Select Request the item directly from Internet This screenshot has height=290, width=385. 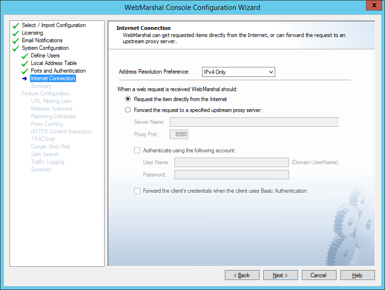tap(127, 99)
